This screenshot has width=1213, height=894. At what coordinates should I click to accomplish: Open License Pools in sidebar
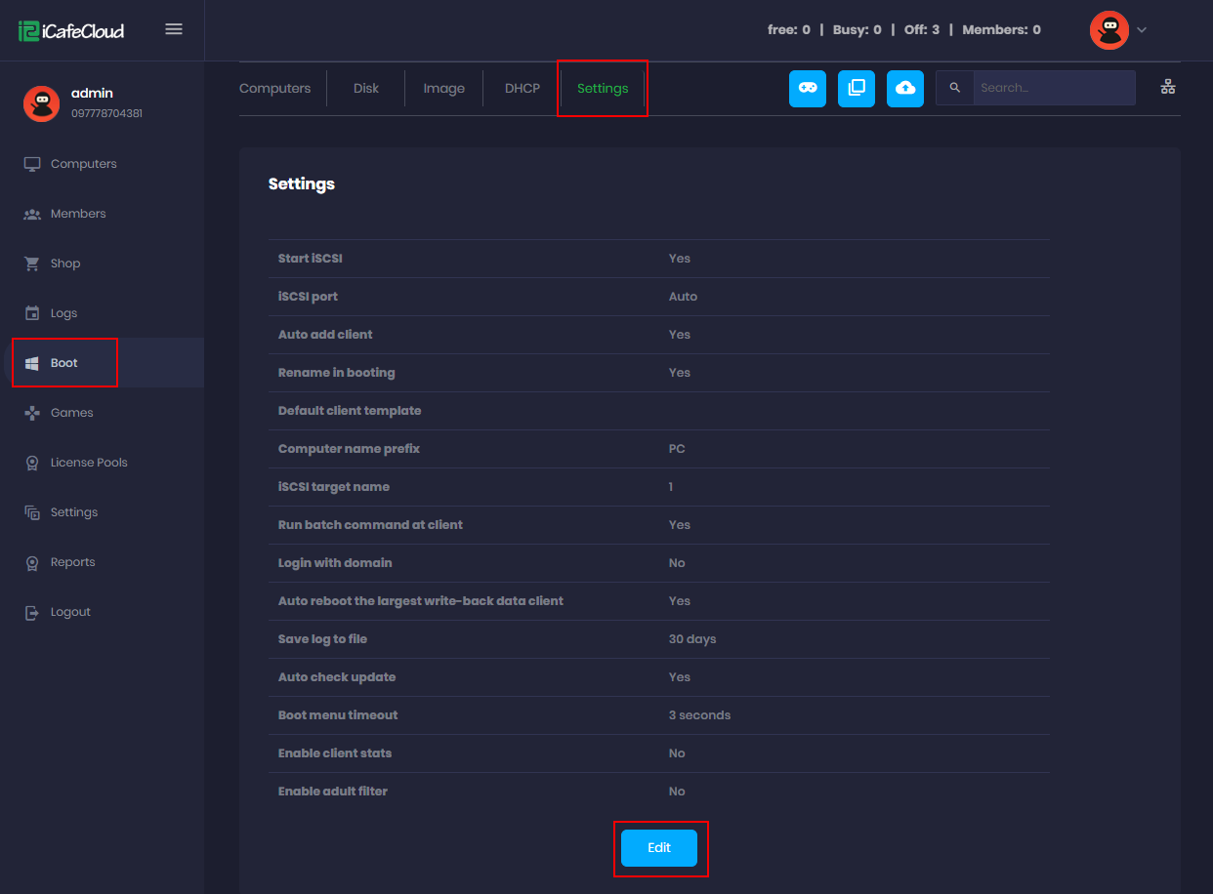(x=89, y=463)
